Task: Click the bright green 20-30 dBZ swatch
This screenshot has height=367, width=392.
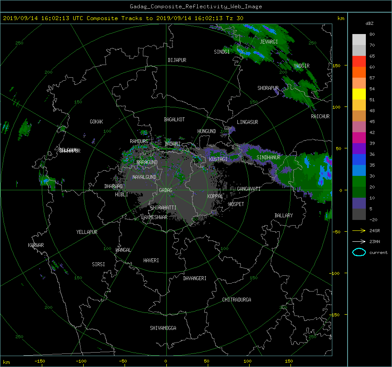Action: point(359,181)
